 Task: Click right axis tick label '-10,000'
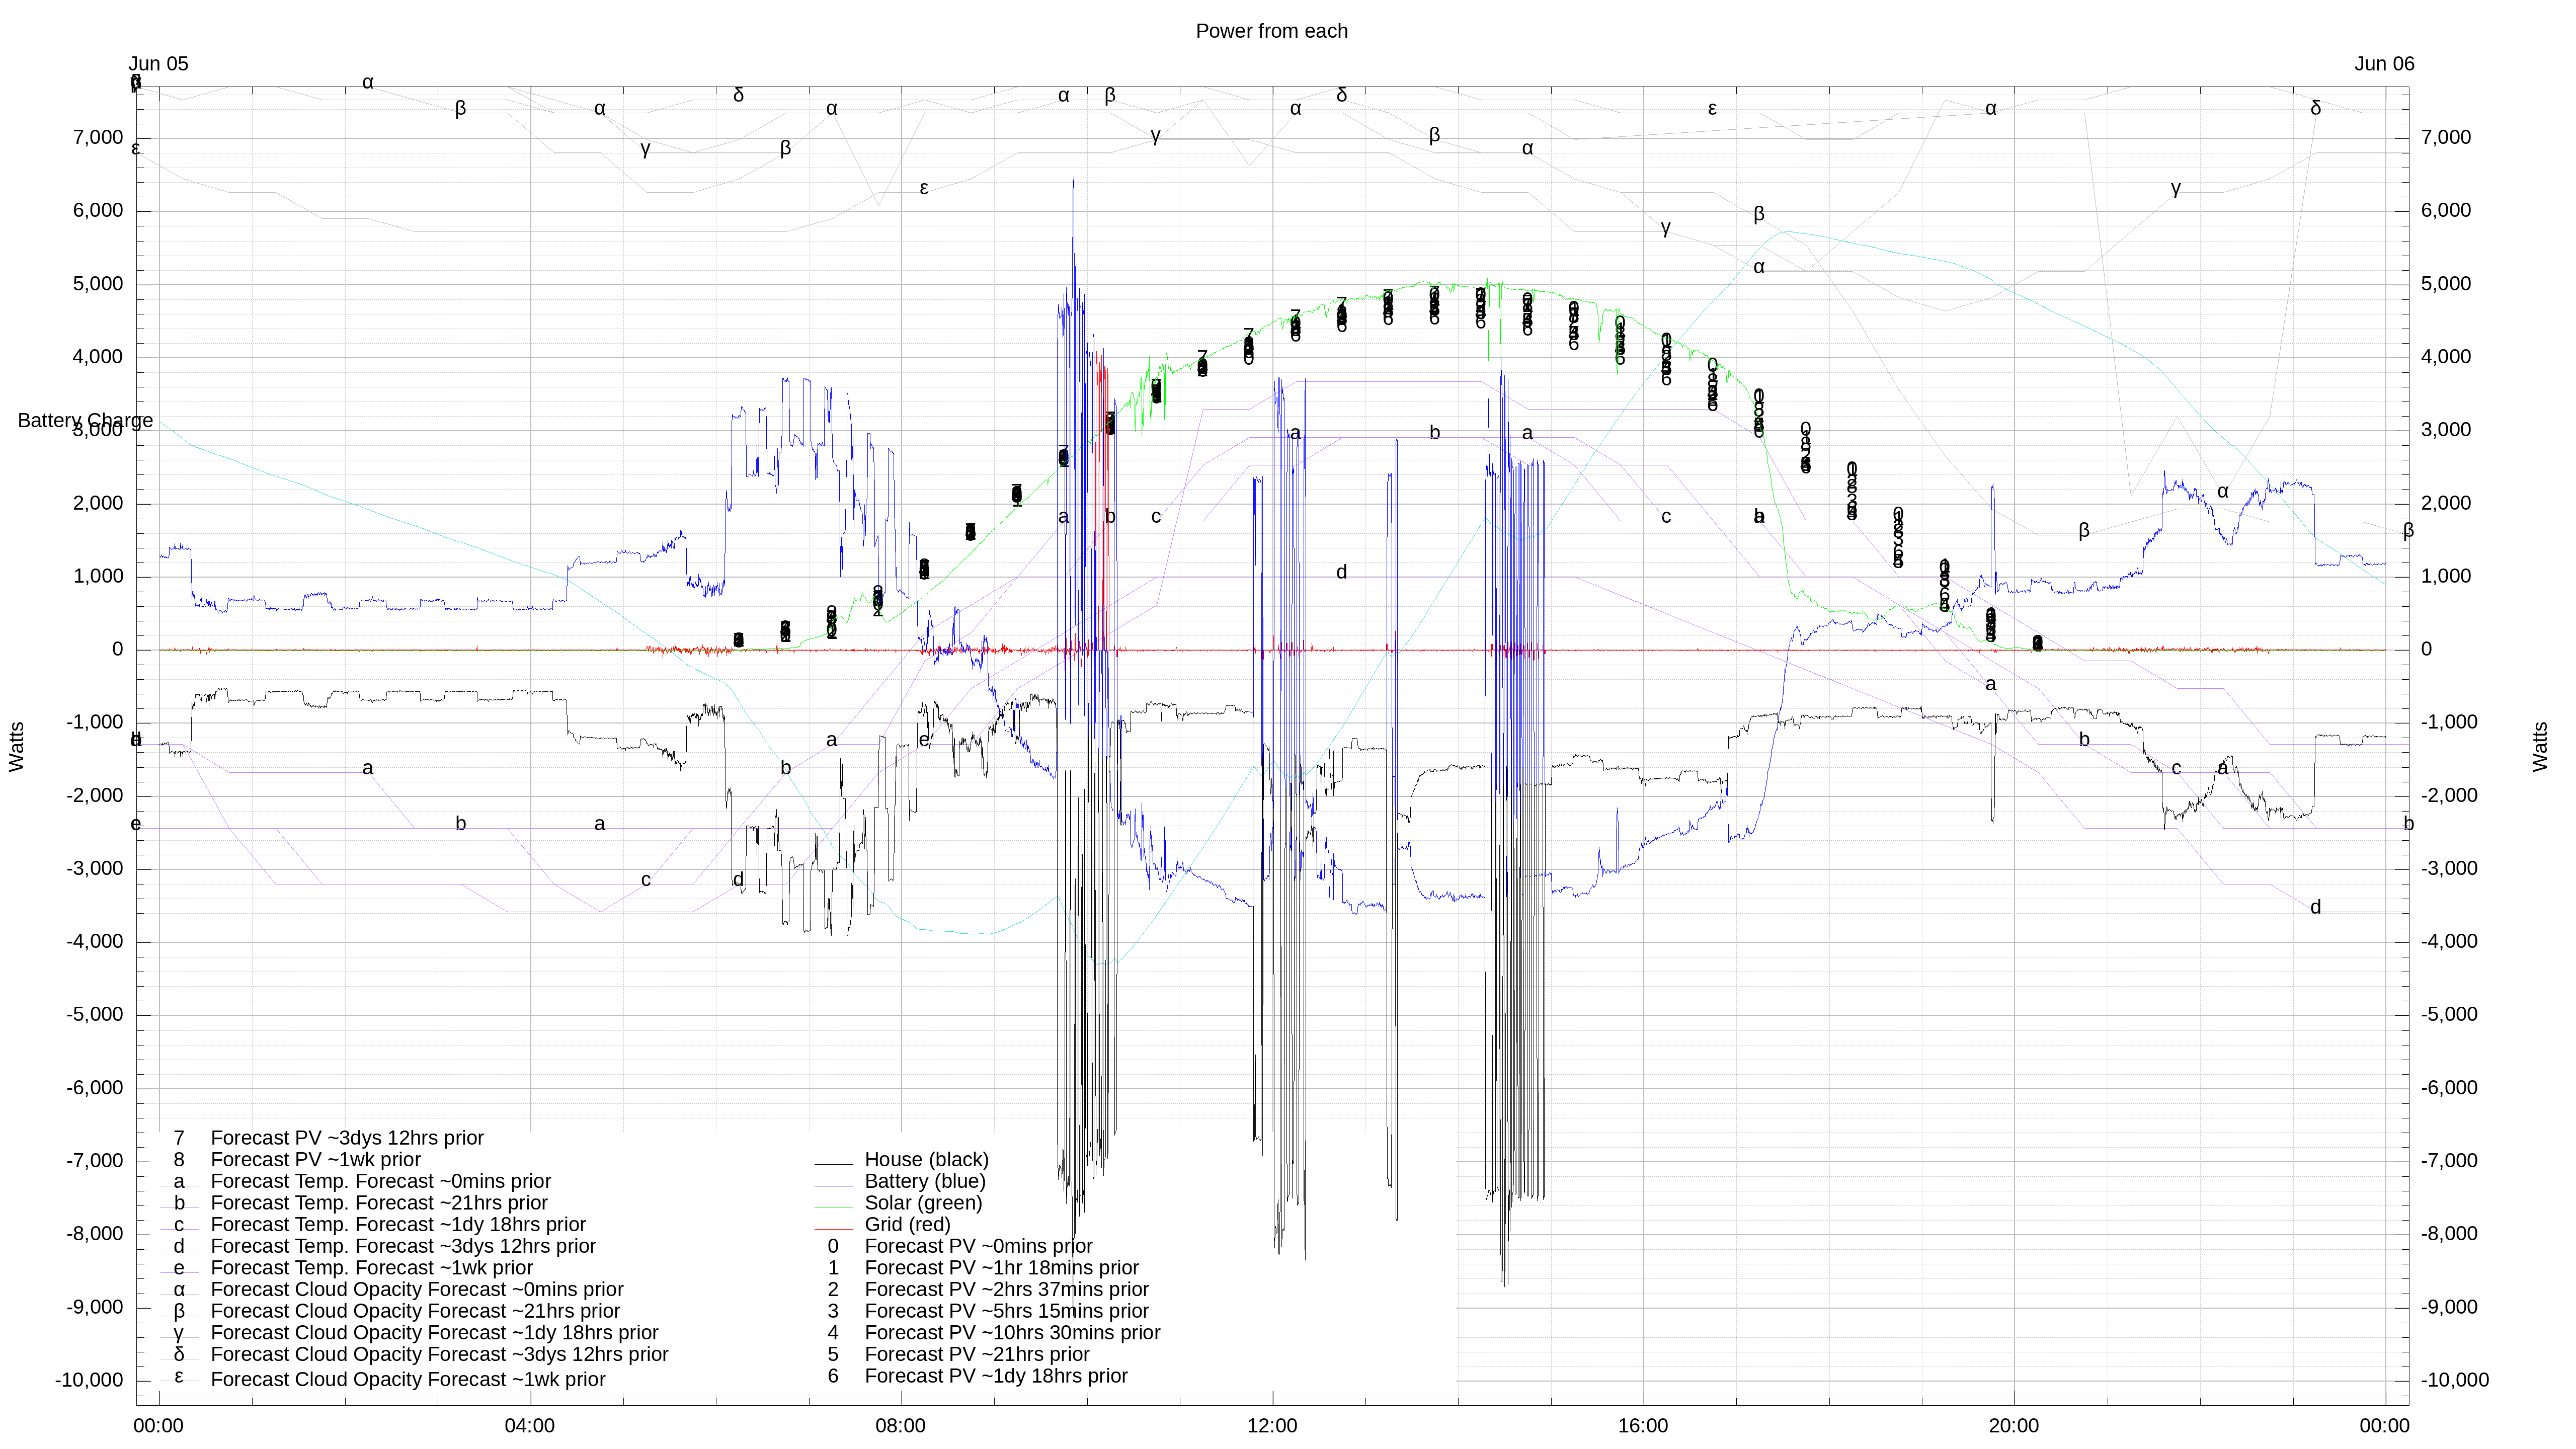tap(2455, 1381)
